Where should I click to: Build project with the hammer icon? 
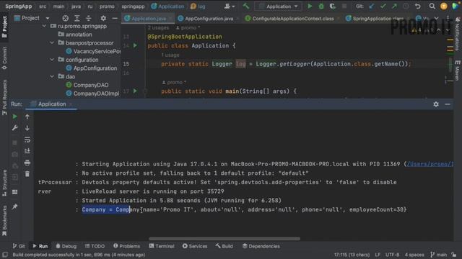(x=245, y=6)
